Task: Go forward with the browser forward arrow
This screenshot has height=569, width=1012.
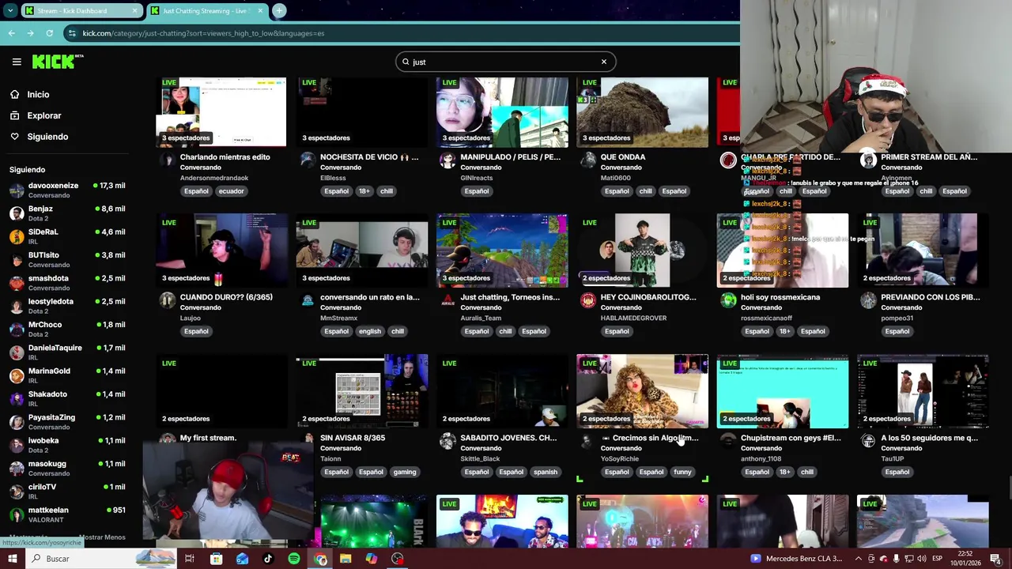Action: coord(30,33)
